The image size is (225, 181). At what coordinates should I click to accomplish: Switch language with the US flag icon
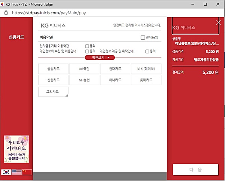16,172
